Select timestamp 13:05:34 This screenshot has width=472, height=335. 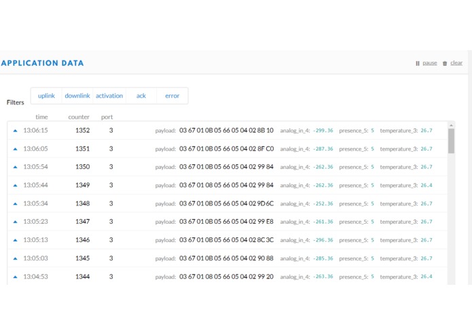35,203
